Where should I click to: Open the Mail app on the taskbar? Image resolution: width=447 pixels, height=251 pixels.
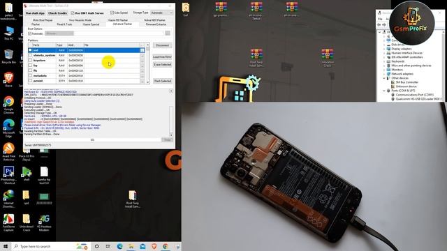point(142,246)
